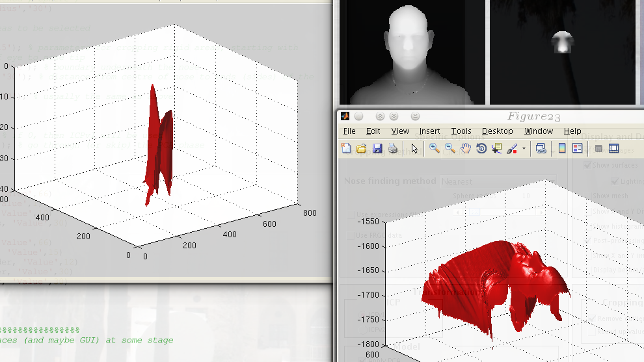Click the double-up-chevron button in title bar

(380, 116)
